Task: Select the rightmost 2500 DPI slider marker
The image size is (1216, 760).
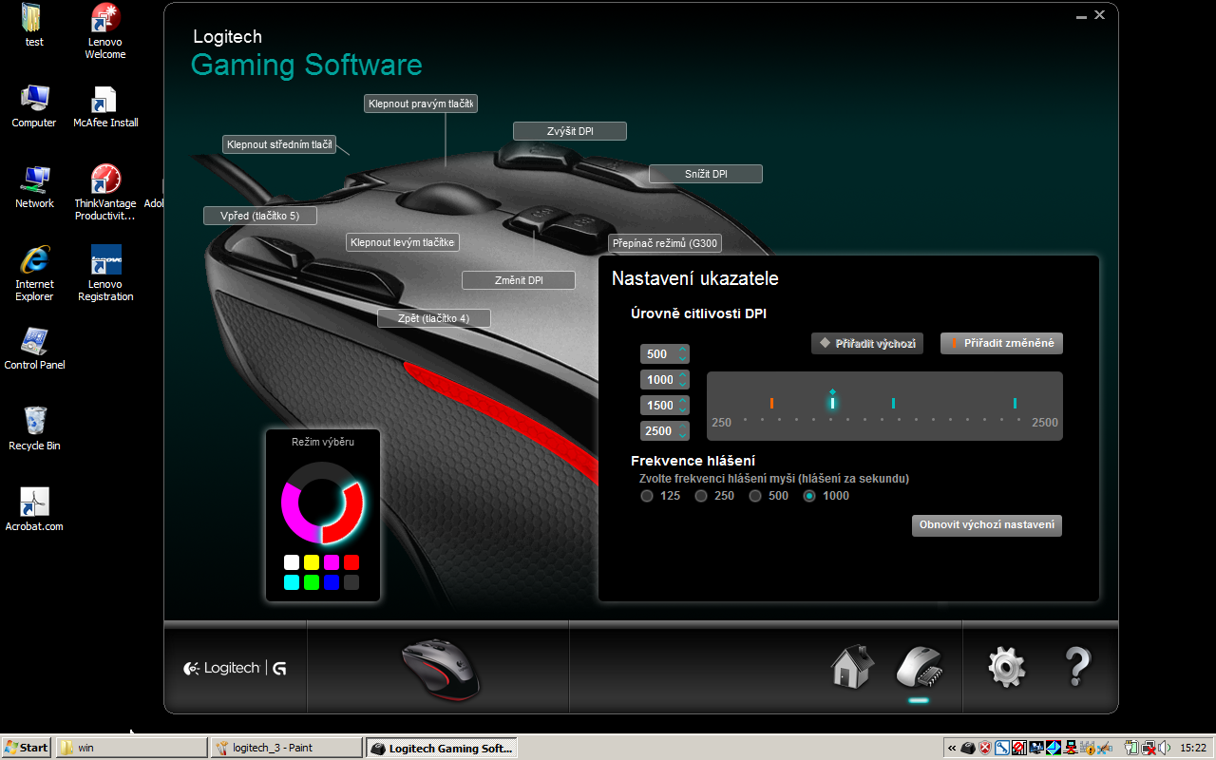Action: (1015, 403)
